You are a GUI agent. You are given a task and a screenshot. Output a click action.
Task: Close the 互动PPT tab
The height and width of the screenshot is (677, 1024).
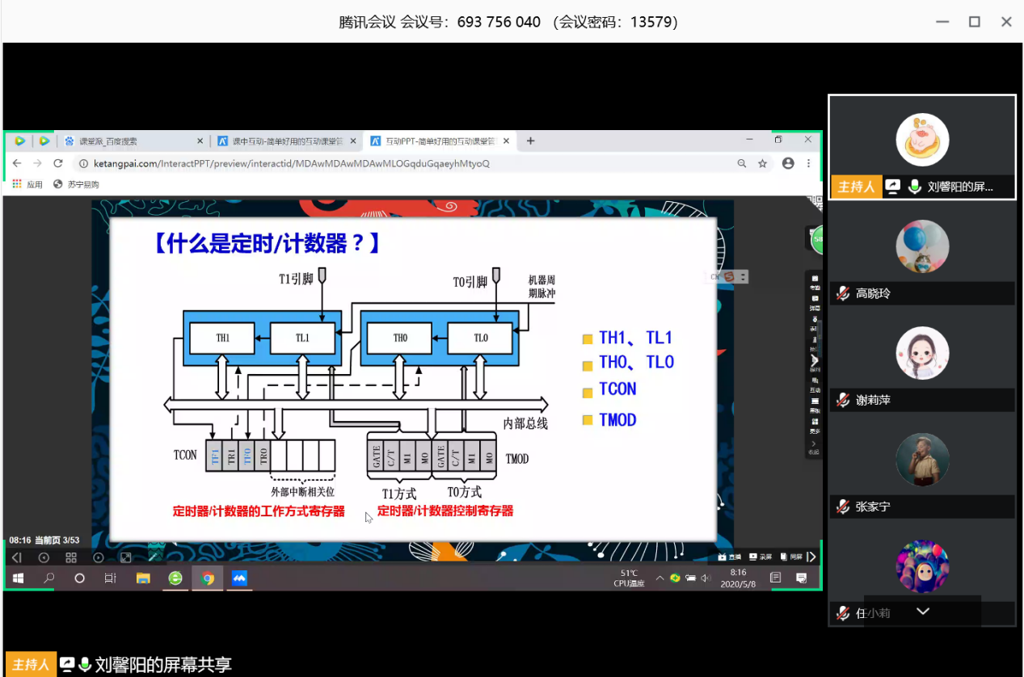pos(507,141)
